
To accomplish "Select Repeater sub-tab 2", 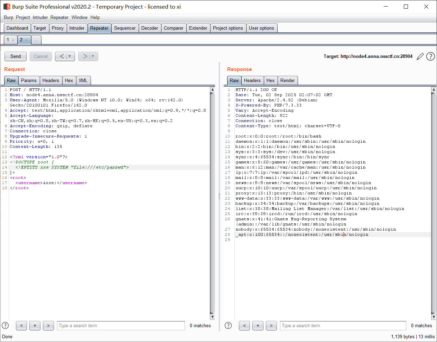I will point(21,40).
